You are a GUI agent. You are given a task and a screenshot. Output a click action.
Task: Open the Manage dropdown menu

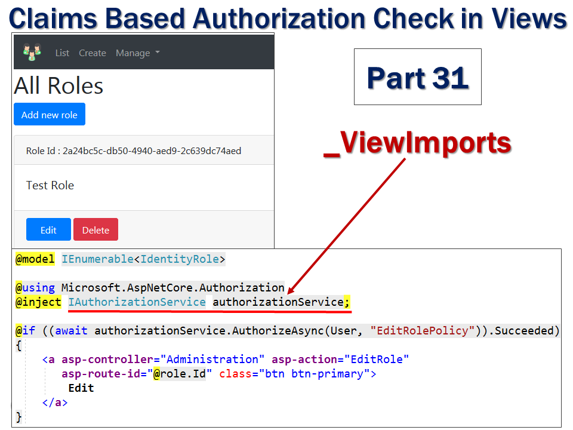pos(133,53)
